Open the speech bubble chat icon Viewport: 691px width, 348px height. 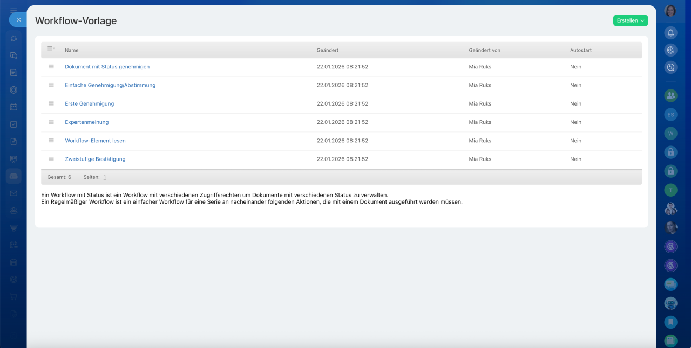[670, 284]
